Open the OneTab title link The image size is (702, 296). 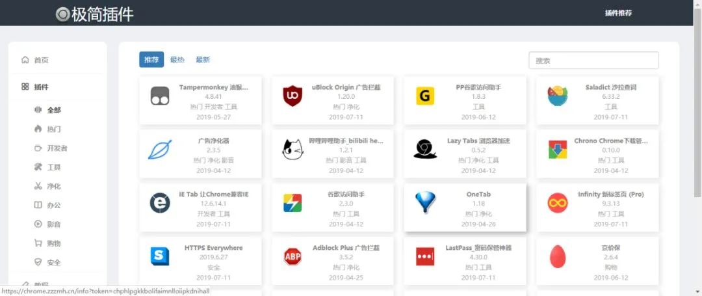(x=478, y=195)
